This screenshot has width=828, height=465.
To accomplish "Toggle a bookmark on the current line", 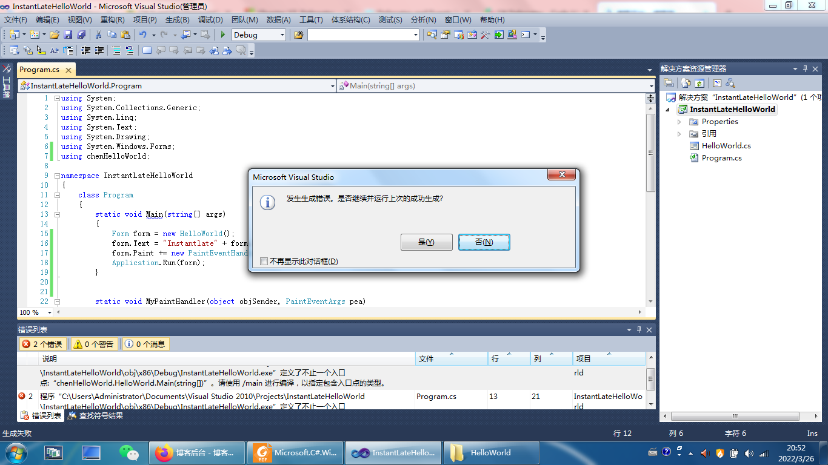I will click(147, 51).
